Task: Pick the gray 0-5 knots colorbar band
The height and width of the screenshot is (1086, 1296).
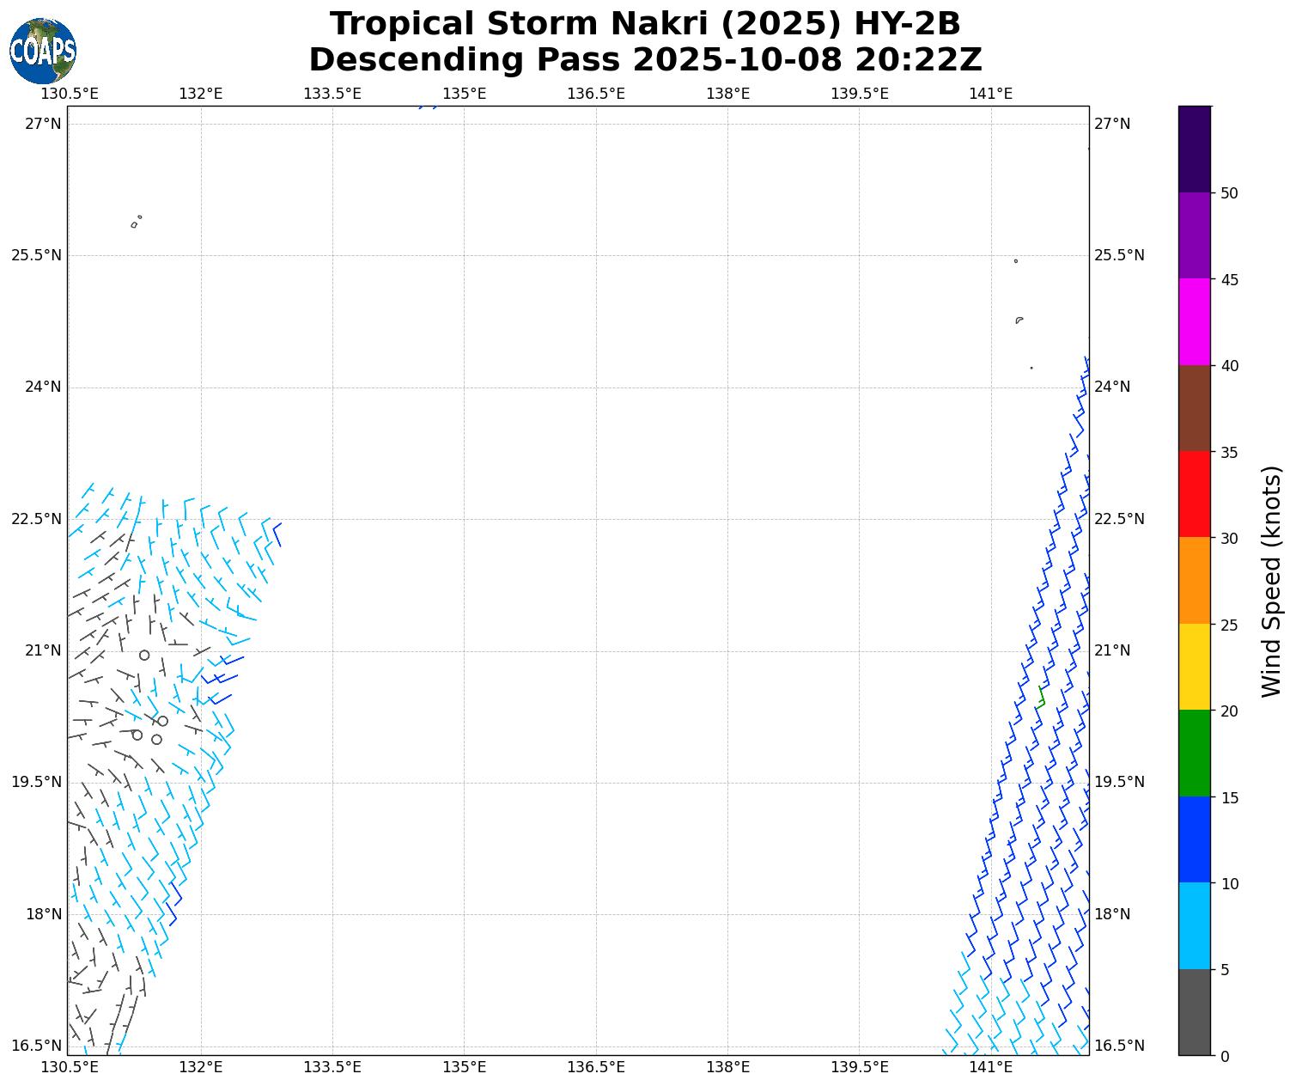Action: (1194, 1012)
